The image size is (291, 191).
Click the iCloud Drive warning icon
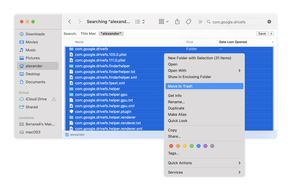pyautogui.click(x=54, y=99)
